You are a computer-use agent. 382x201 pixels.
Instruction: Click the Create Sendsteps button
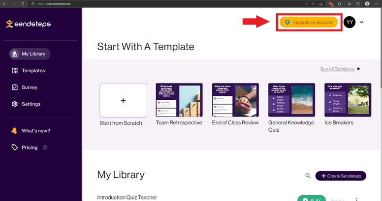341,176
